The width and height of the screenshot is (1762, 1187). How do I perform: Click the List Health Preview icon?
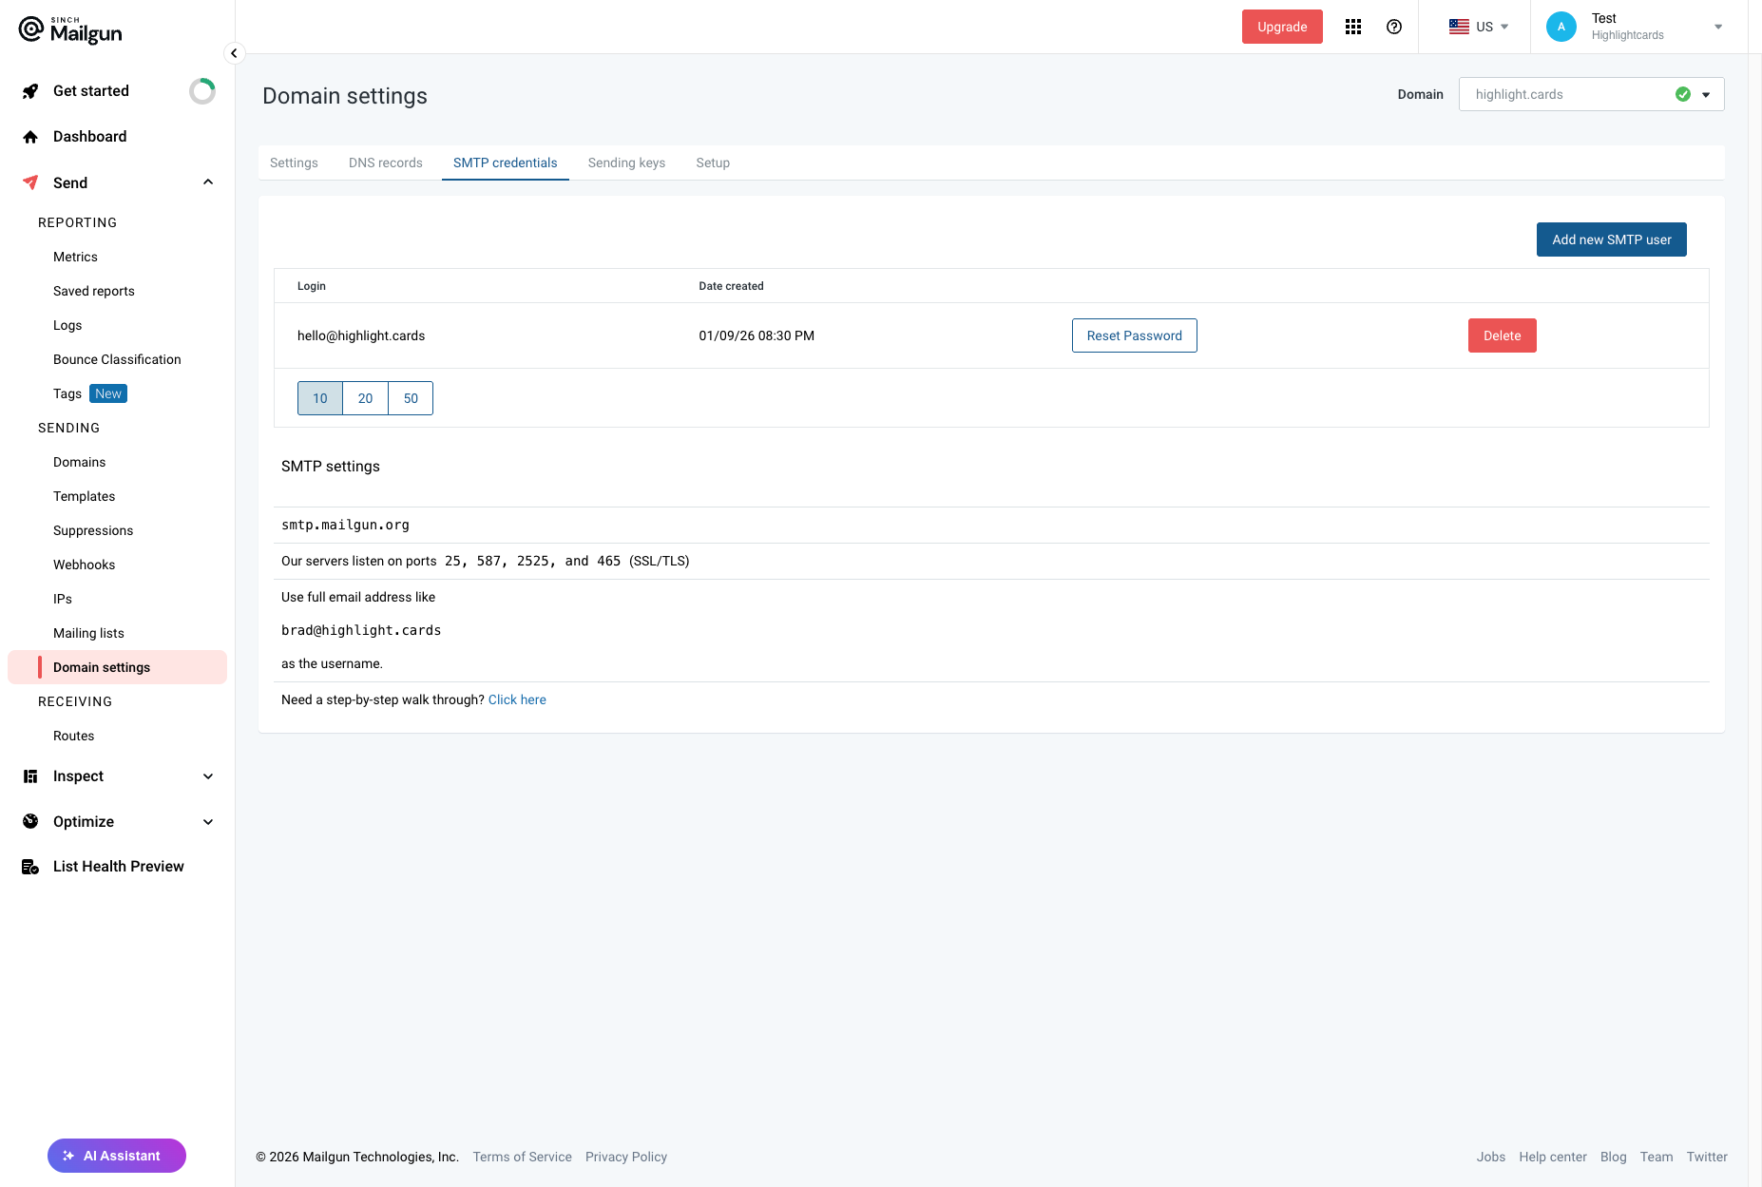tap(30, 867)
